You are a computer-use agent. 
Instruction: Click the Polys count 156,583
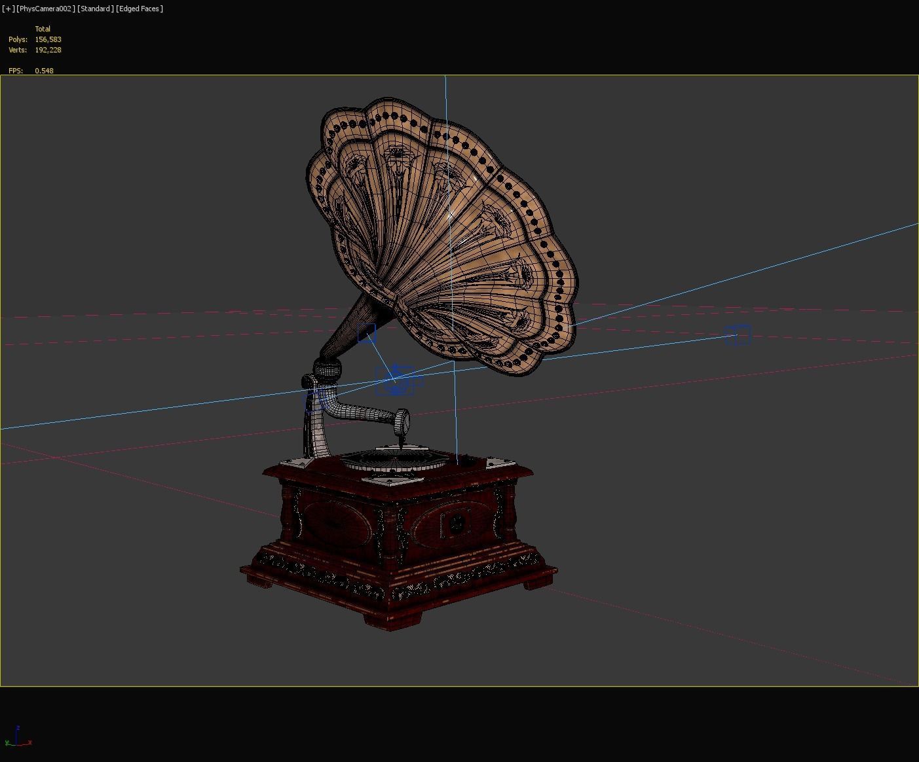[x=48, y=39]
